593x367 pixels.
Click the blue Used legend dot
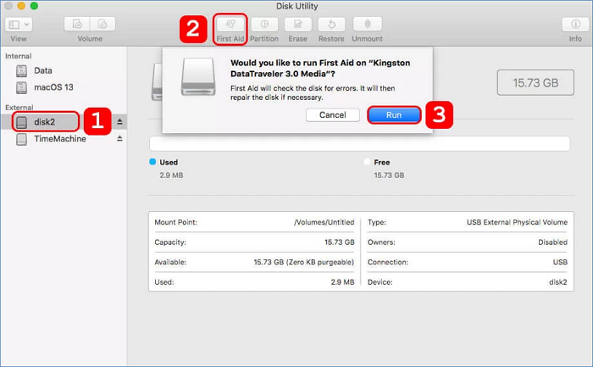152,161
